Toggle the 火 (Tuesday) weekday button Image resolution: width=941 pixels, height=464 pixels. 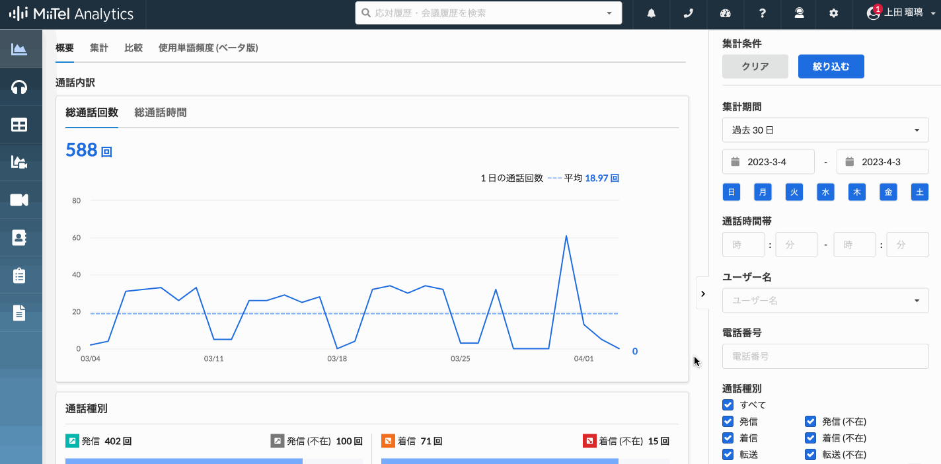point(794,192)
